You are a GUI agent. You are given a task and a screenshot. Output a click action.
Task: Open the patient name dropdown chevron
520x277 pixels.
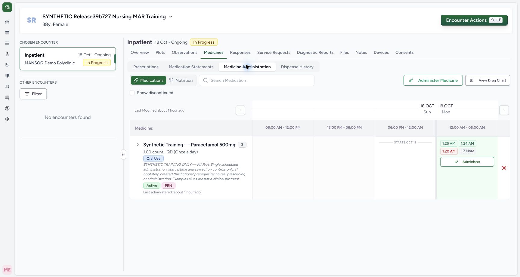(171, 17)
